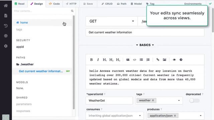
Task: Remove application/json from produces
Action: coord(175,116)
